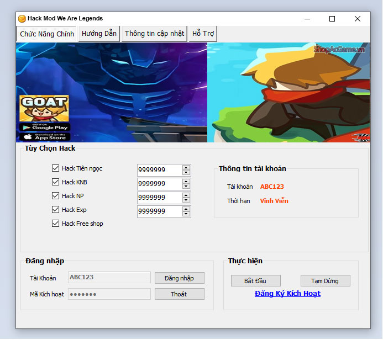Open the Đăng Ký Kích Hoạt link

tap(287, 294)
